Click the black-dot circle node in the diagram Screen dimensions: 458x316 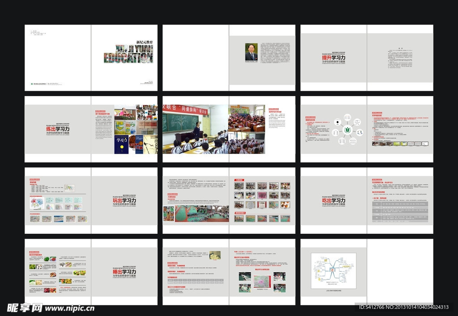[337, 122]
